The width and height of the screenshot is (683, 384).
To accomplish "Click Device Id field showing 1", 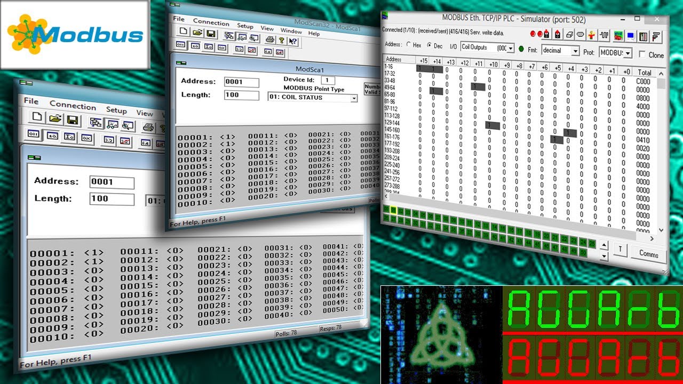I will pyautogui.click(x=328, y=81).
